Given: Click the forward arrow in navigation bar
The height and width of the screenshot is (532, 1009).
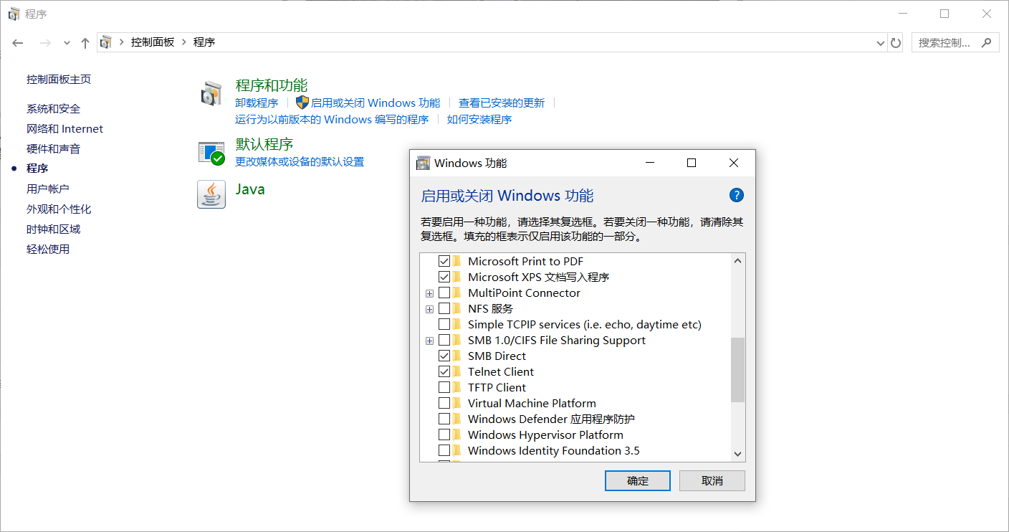Looking at the screenshot, I should tap(45, 43).
